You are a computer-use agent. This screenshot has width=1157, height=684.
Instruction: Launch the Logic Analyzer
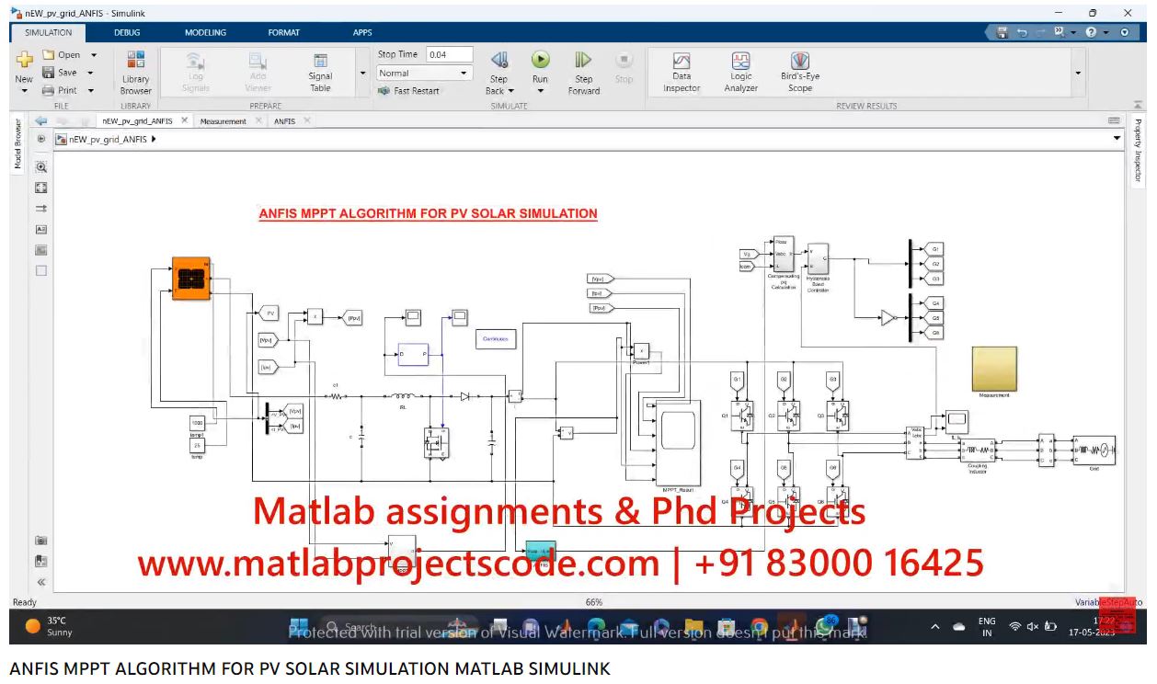point(740,72)
